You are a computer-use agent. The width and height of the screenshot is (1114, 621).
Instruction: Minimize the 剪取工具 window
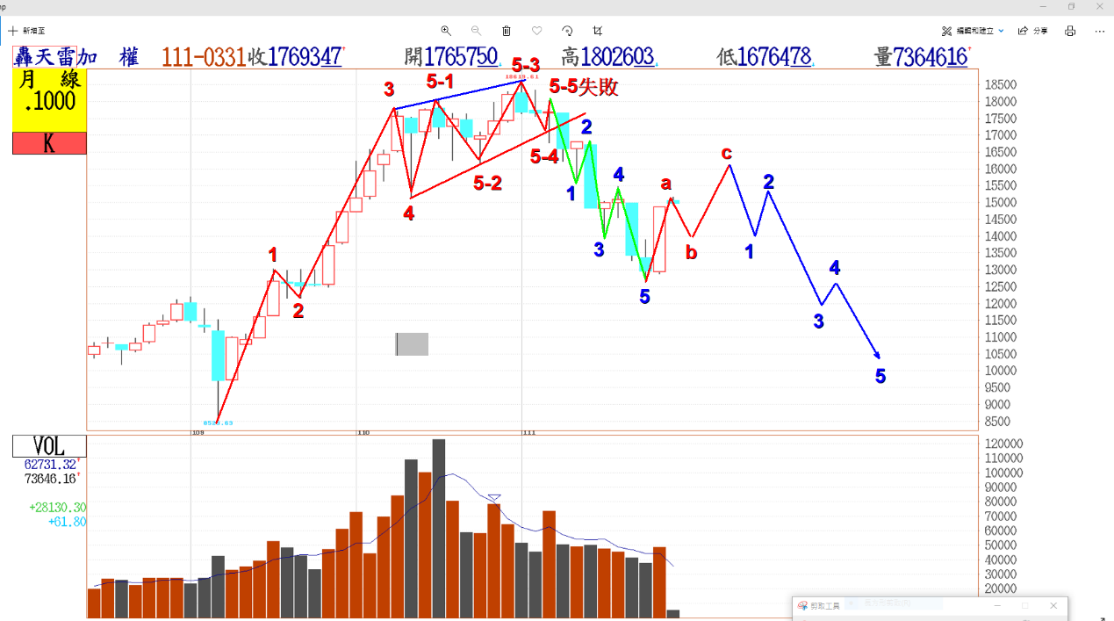coord(997,606)
